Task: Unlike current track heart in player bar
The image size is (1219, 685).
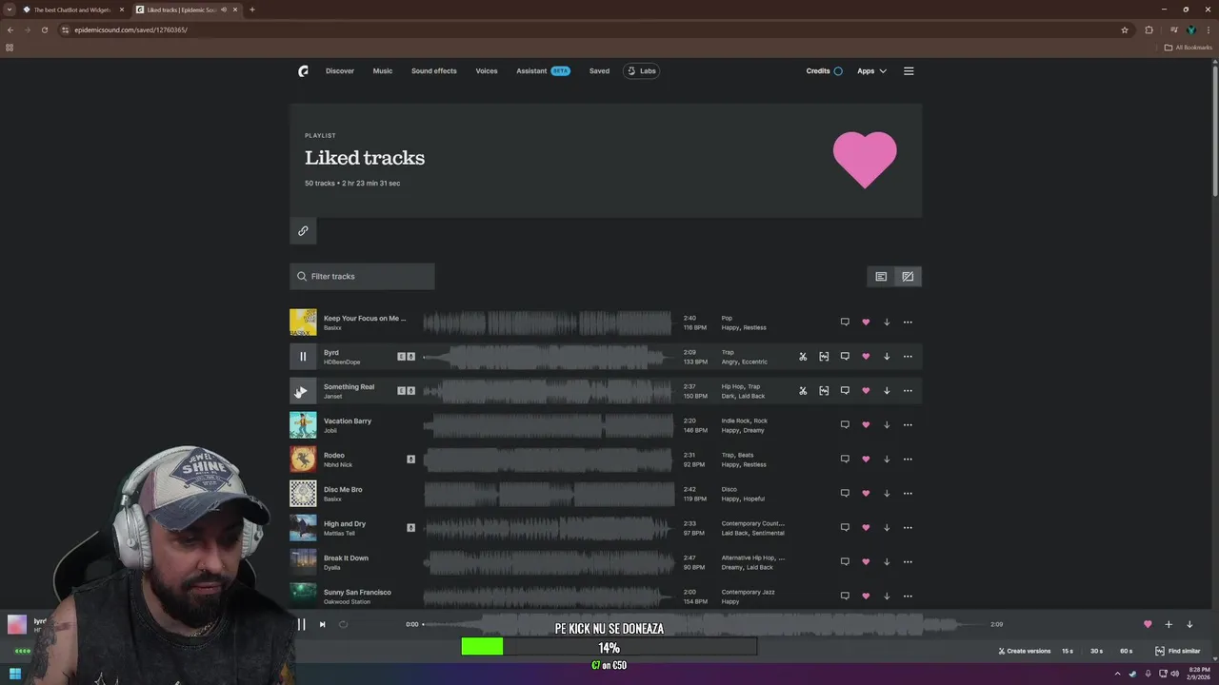Action: tap(1148, 625)
